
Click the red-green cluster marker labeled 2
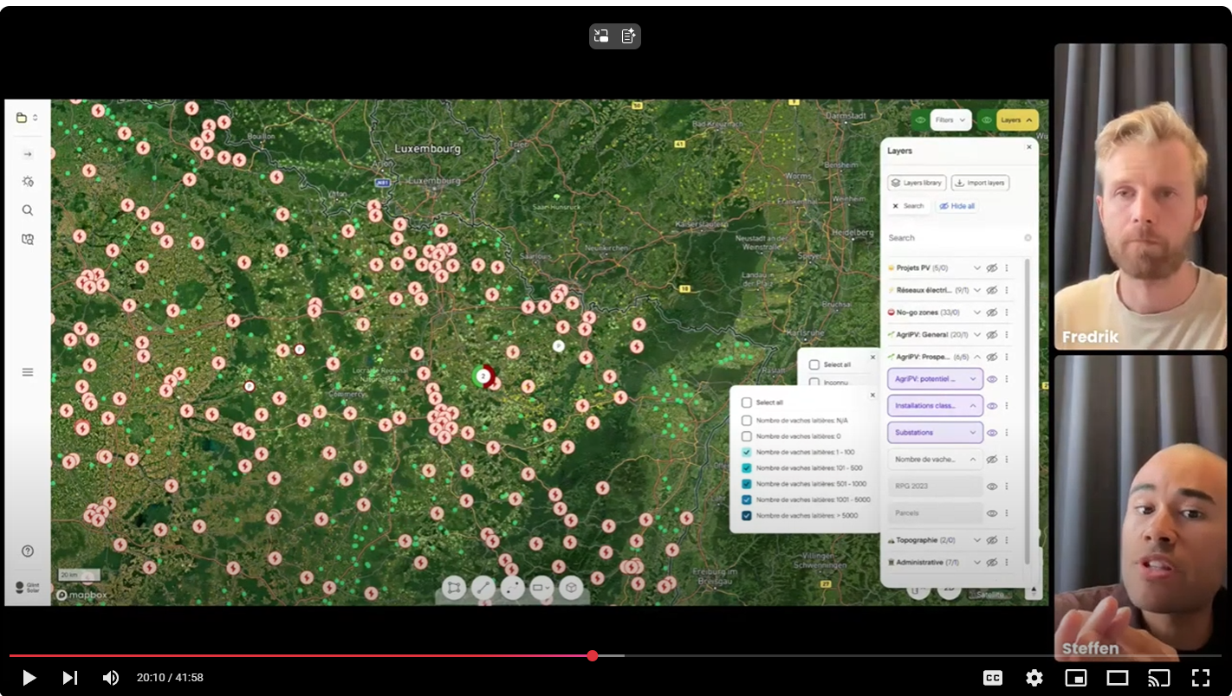tap(484, 376)
